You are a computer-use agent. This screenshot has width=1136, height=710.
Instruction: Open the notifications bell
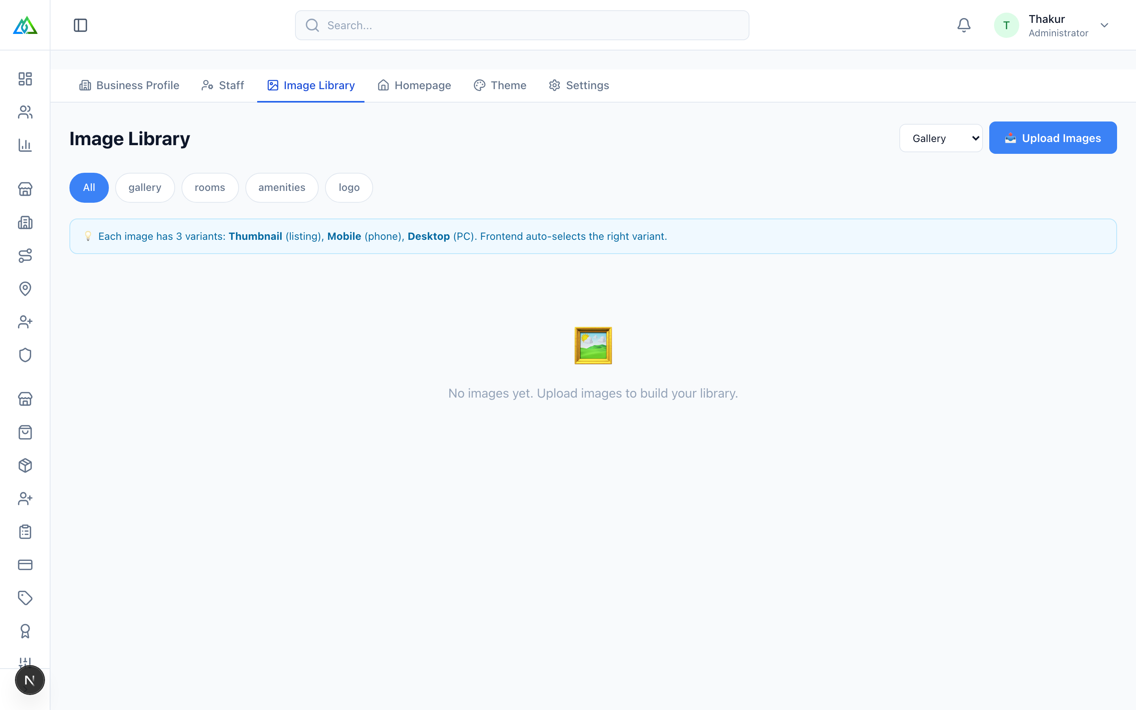point(964,25)
